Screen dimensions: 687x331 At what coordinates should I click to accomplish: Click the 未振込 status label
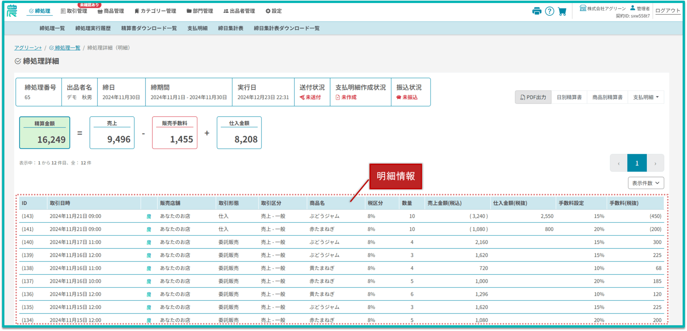407,97
